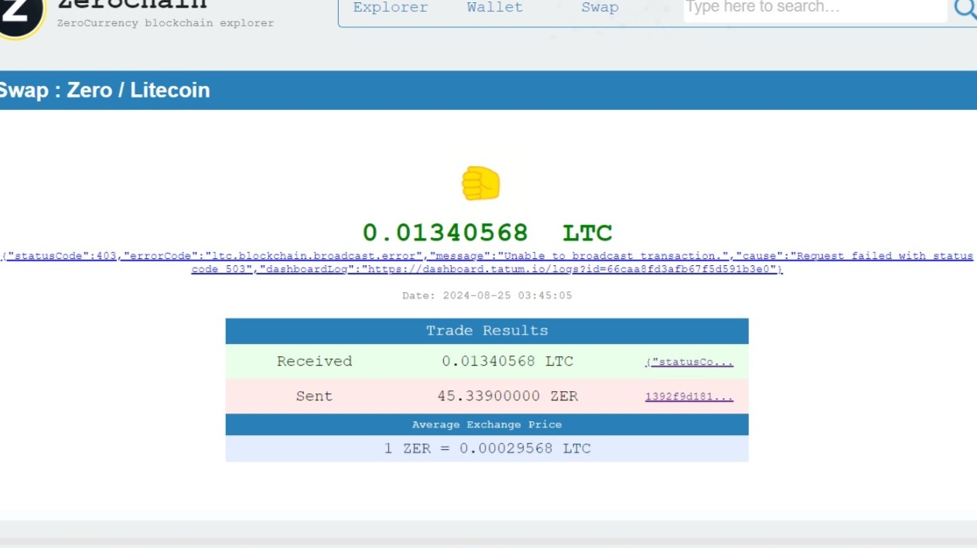Click the yellow fist emoji icon

(x=480, y=184)
